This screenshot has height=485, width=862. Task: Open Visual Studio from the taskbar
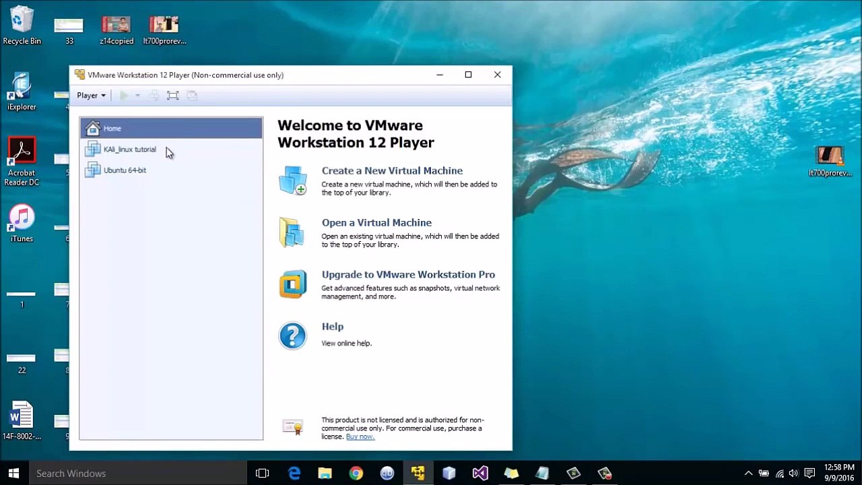point(480,474)
